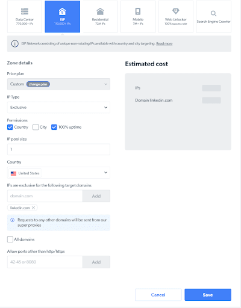Focus the IP pool size field

(58, 149)
